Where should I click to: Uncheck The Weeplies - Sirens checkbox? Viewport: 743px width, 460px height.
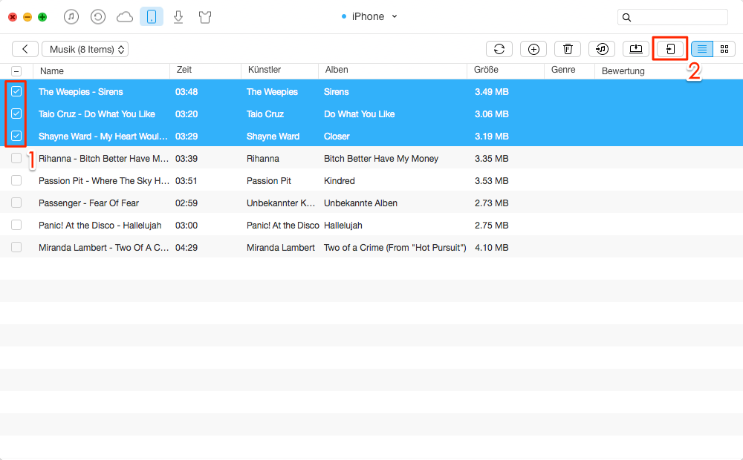pos(16,91)
